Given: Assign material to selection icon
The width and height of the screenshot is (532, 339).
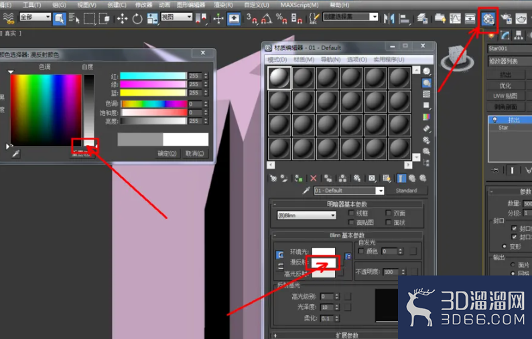Looking at the screenshot, I should tap(298, 178).
